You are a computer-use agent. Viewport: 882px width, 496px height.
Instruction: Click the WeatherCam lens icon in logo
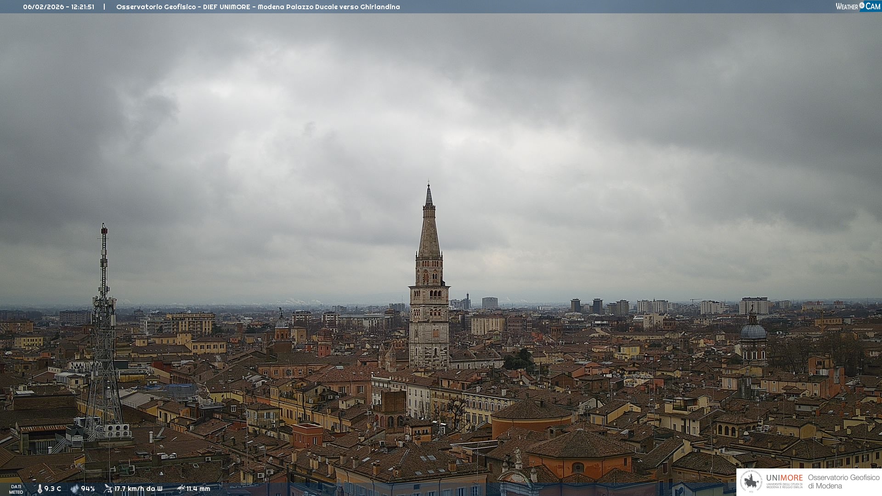(x=862, y=6)
